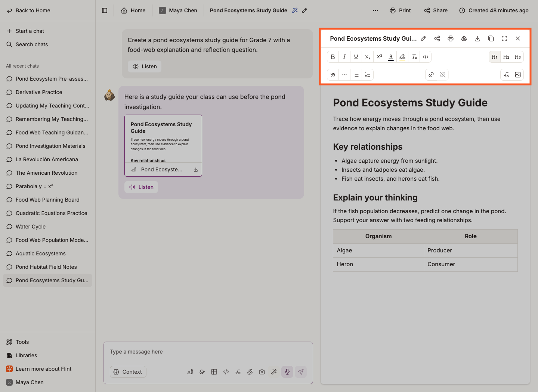Screen dimensions: 538x392
Task: Download the document from the panel header
Action: coord(477,38)
